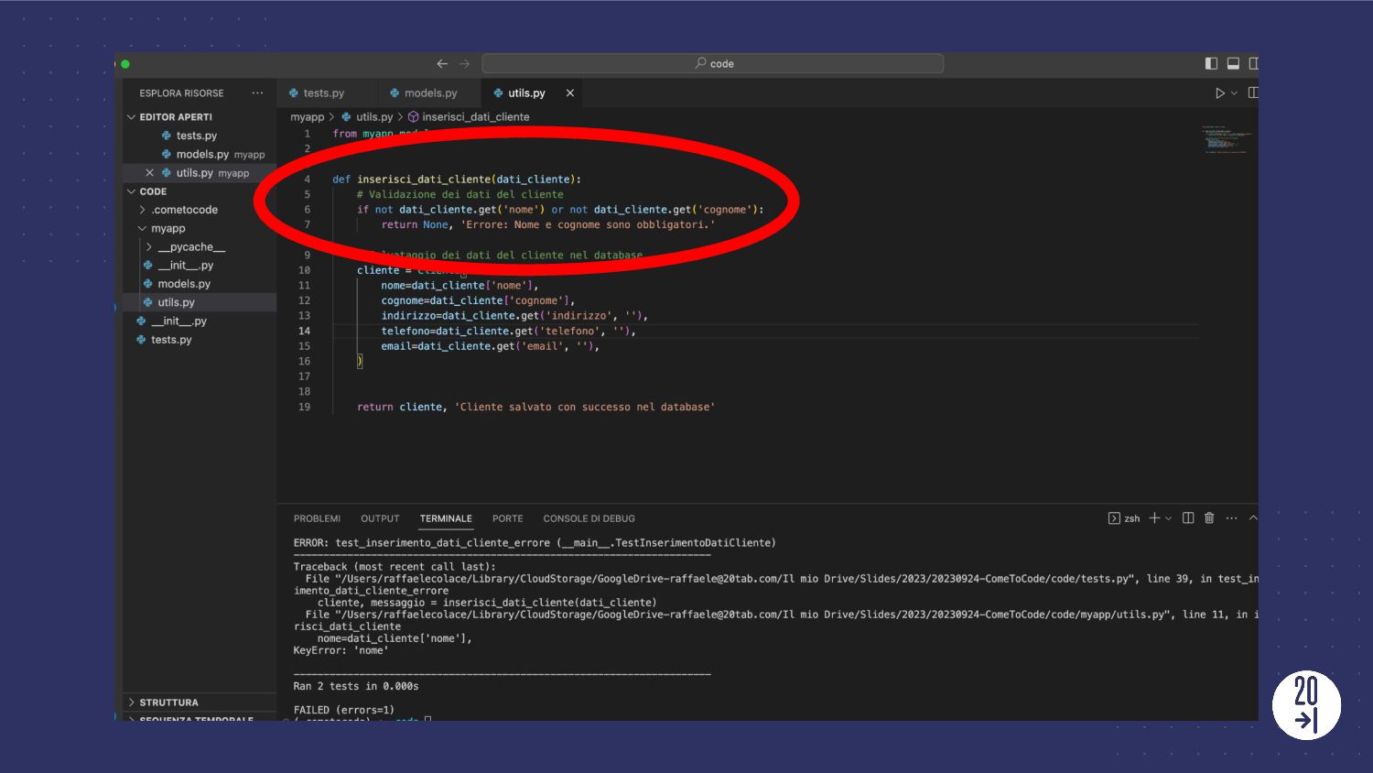The width and height of the screenshot is (1373, 773).
Task: Expand the STRUTTURA outline section
Action: pyautogui.click(x=168, y=702)
